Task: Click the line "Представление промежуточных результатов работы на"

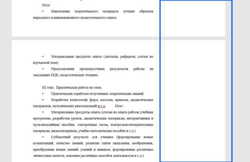Action: [x=102, y=69]
